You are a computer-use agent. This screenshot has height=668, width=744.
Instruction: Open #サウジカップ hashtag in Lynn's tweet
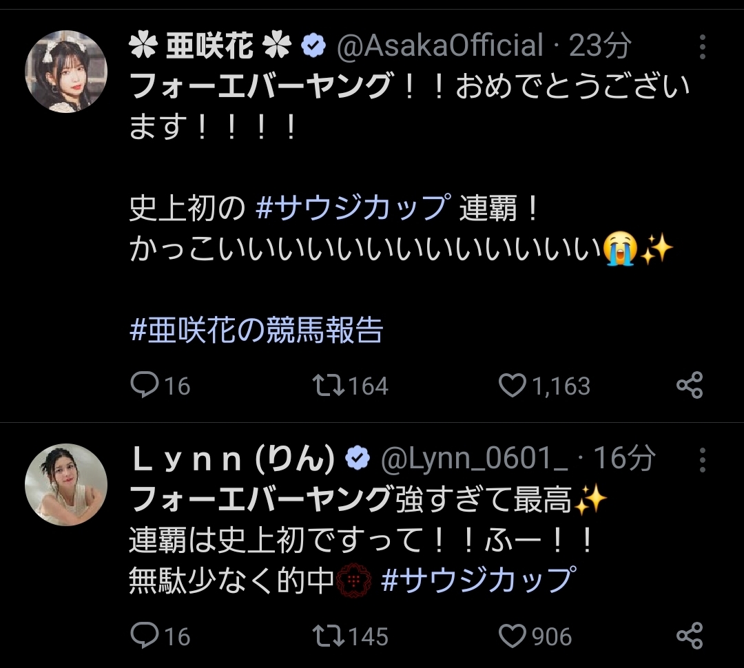(x=477, y=580)
